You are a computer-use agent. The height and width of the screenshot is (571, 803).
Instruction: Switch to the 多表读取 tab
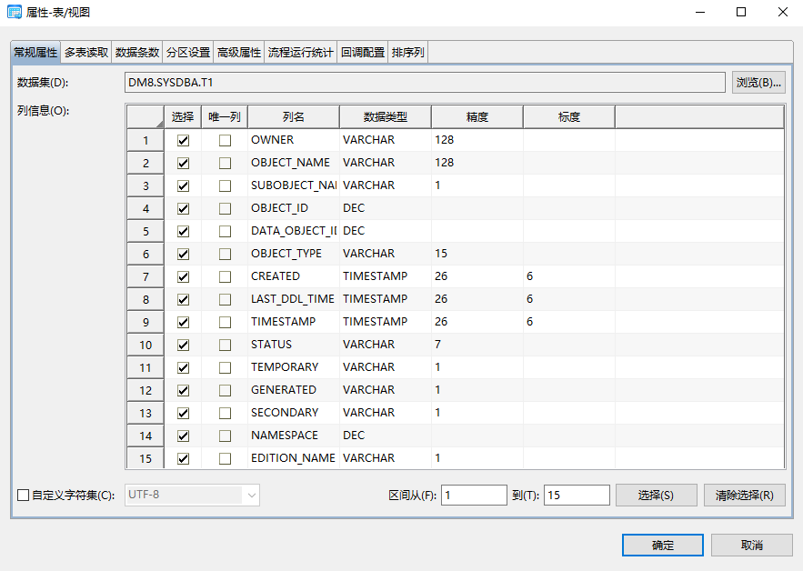pyautogui.click(x=86, y=52)
